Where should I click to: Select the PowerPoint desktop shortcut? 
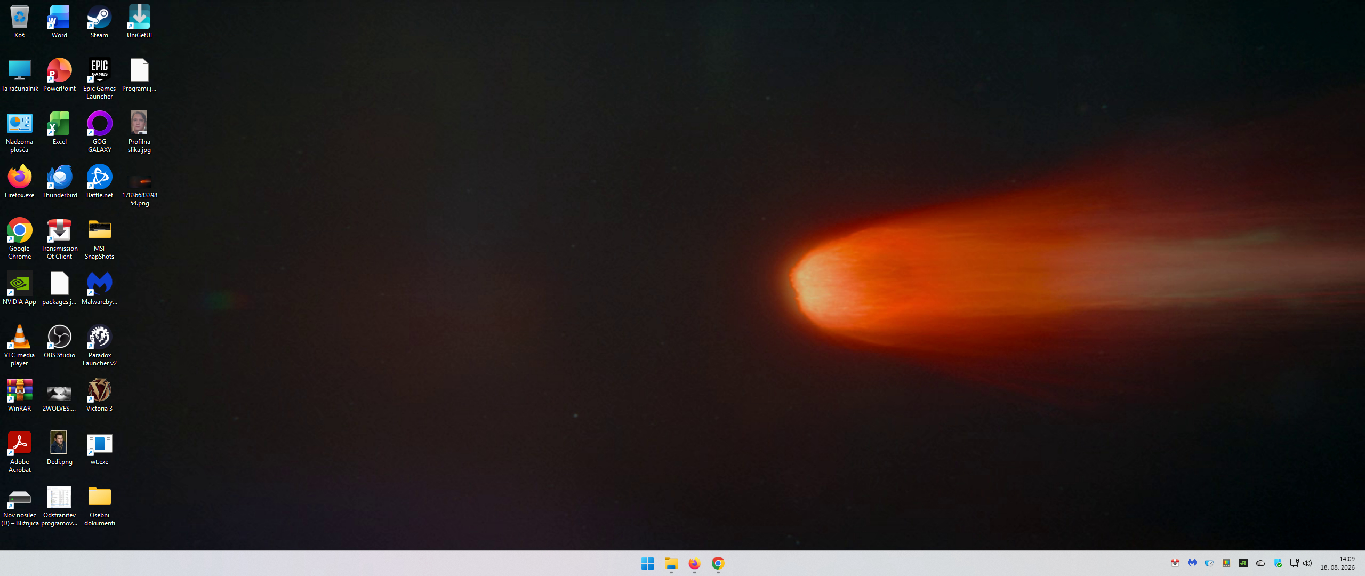click(59, 75)
